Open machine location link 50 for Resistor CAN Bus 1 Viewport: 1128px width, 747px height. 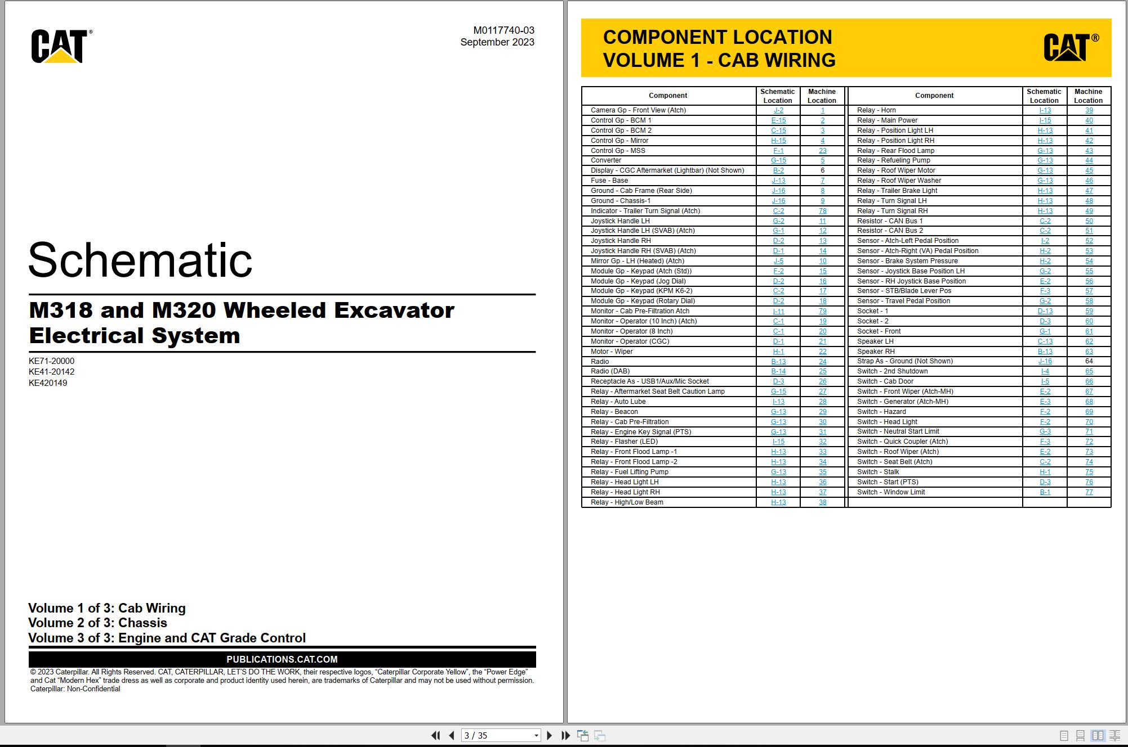[x=1089, y=221]
